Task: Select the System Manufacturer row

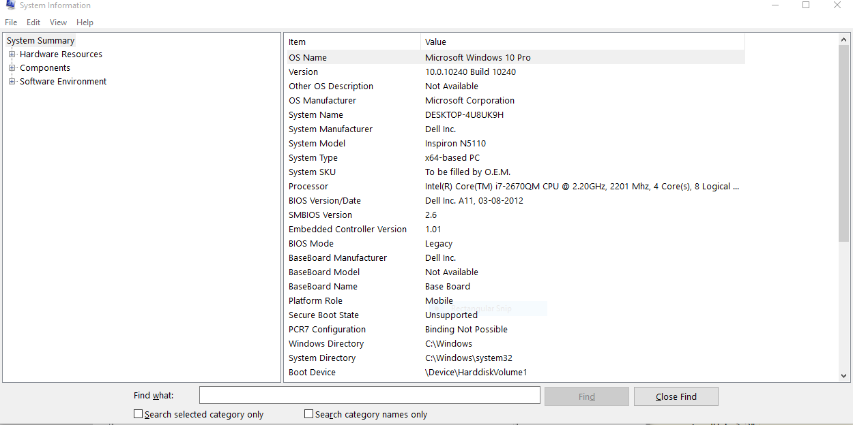Action: click(x=515, y=129)
